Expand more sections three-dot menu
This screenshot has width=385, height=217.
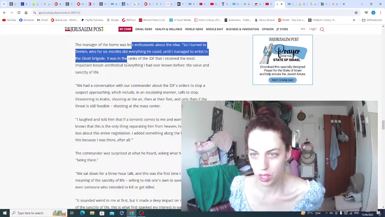(x=303, y=29)
